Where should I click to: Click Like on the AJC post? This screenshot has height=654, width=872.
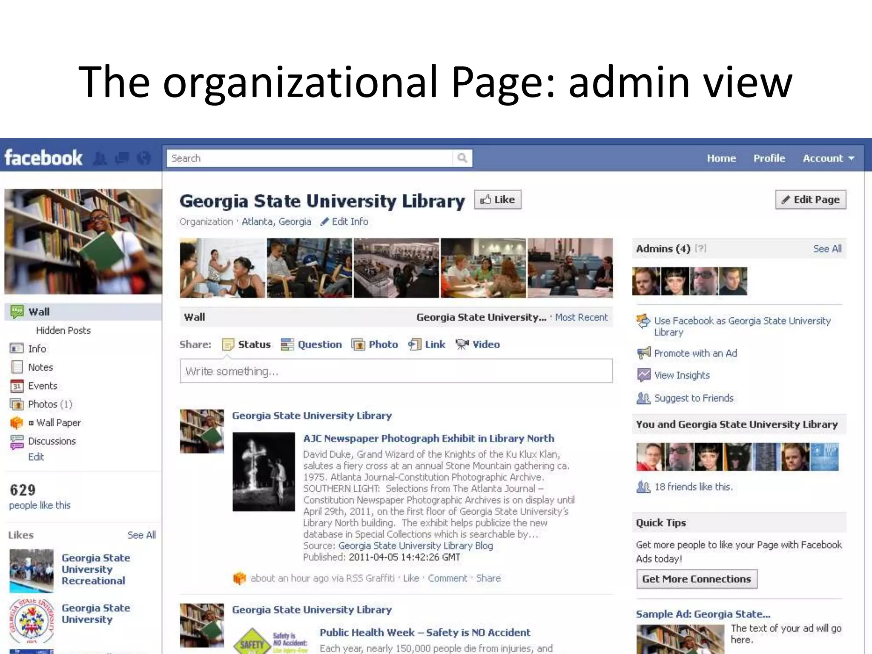411,578
